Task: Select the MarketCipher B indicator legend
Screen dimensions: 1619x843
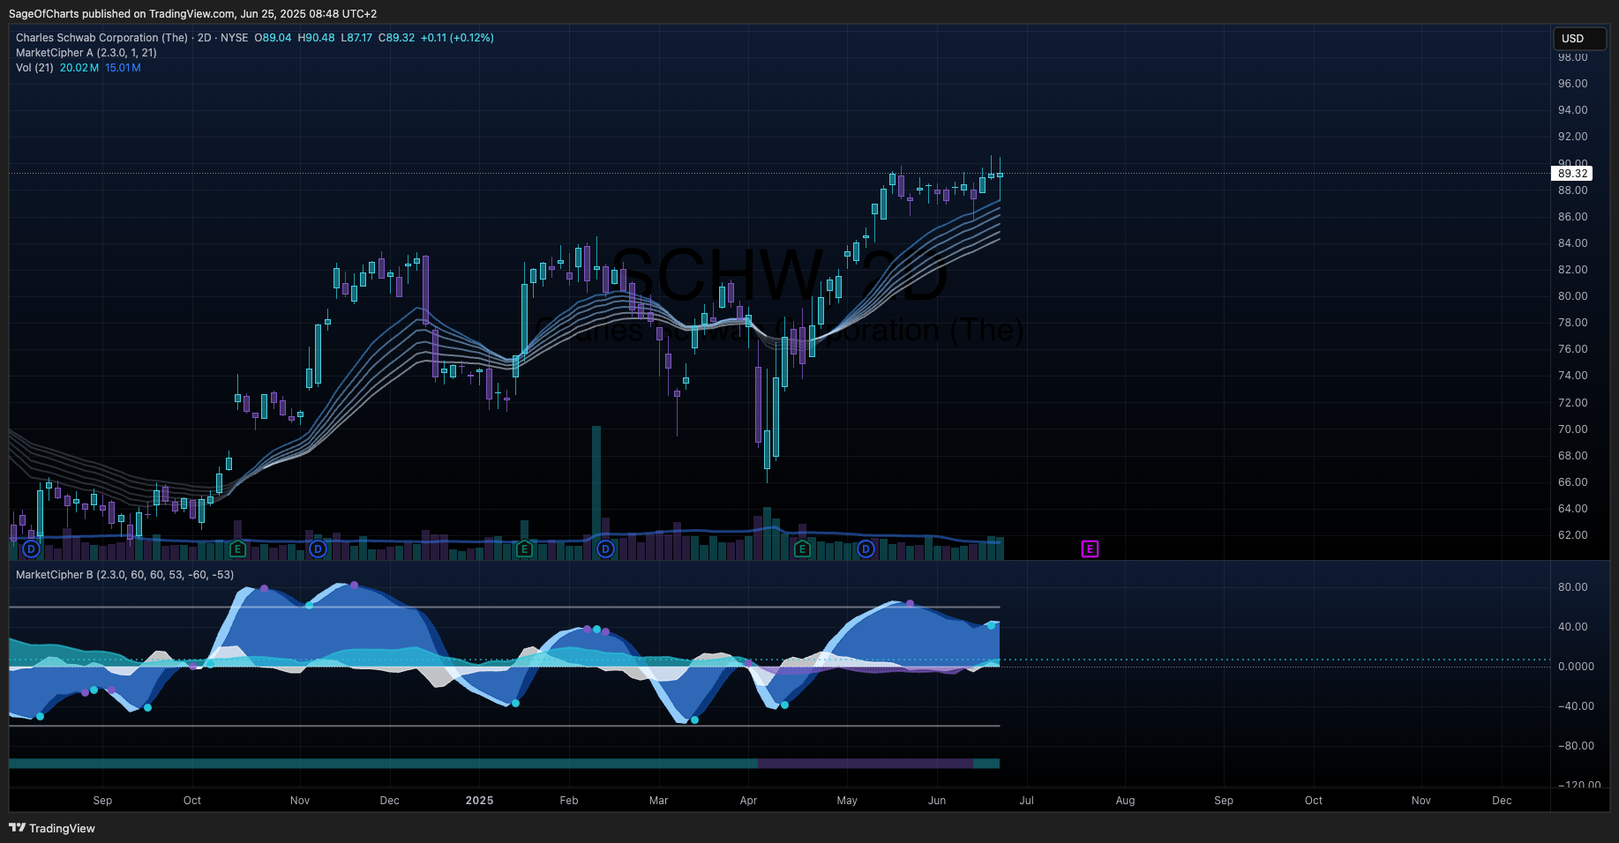Action: (x=124, y=575)
